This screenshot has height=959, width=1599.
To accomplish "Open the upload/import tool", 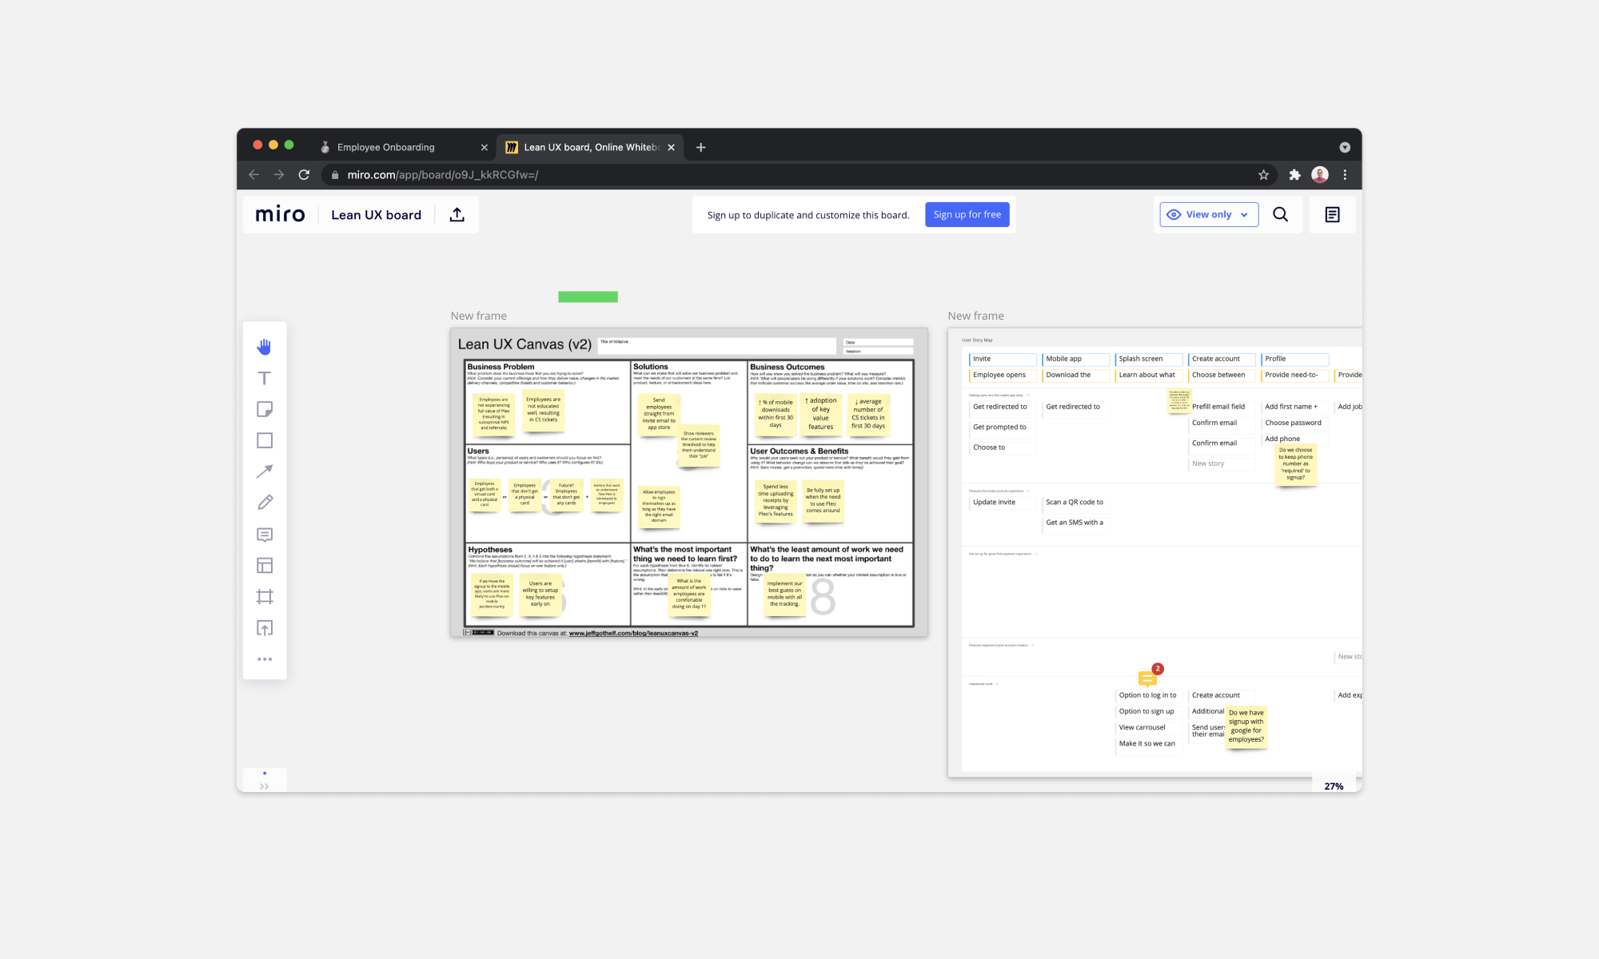I will [264, 627].
